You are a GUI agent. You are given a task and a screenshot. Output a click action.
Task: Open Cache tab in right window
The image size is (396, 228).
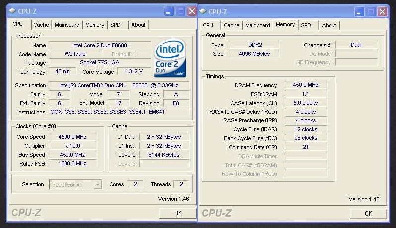pyautogui.click(x=232, y=25)
